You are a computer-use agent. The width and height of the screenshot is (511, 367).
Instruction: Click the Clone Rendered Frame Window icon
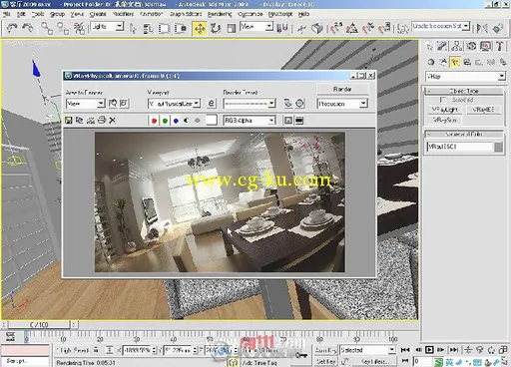(91, 121)
